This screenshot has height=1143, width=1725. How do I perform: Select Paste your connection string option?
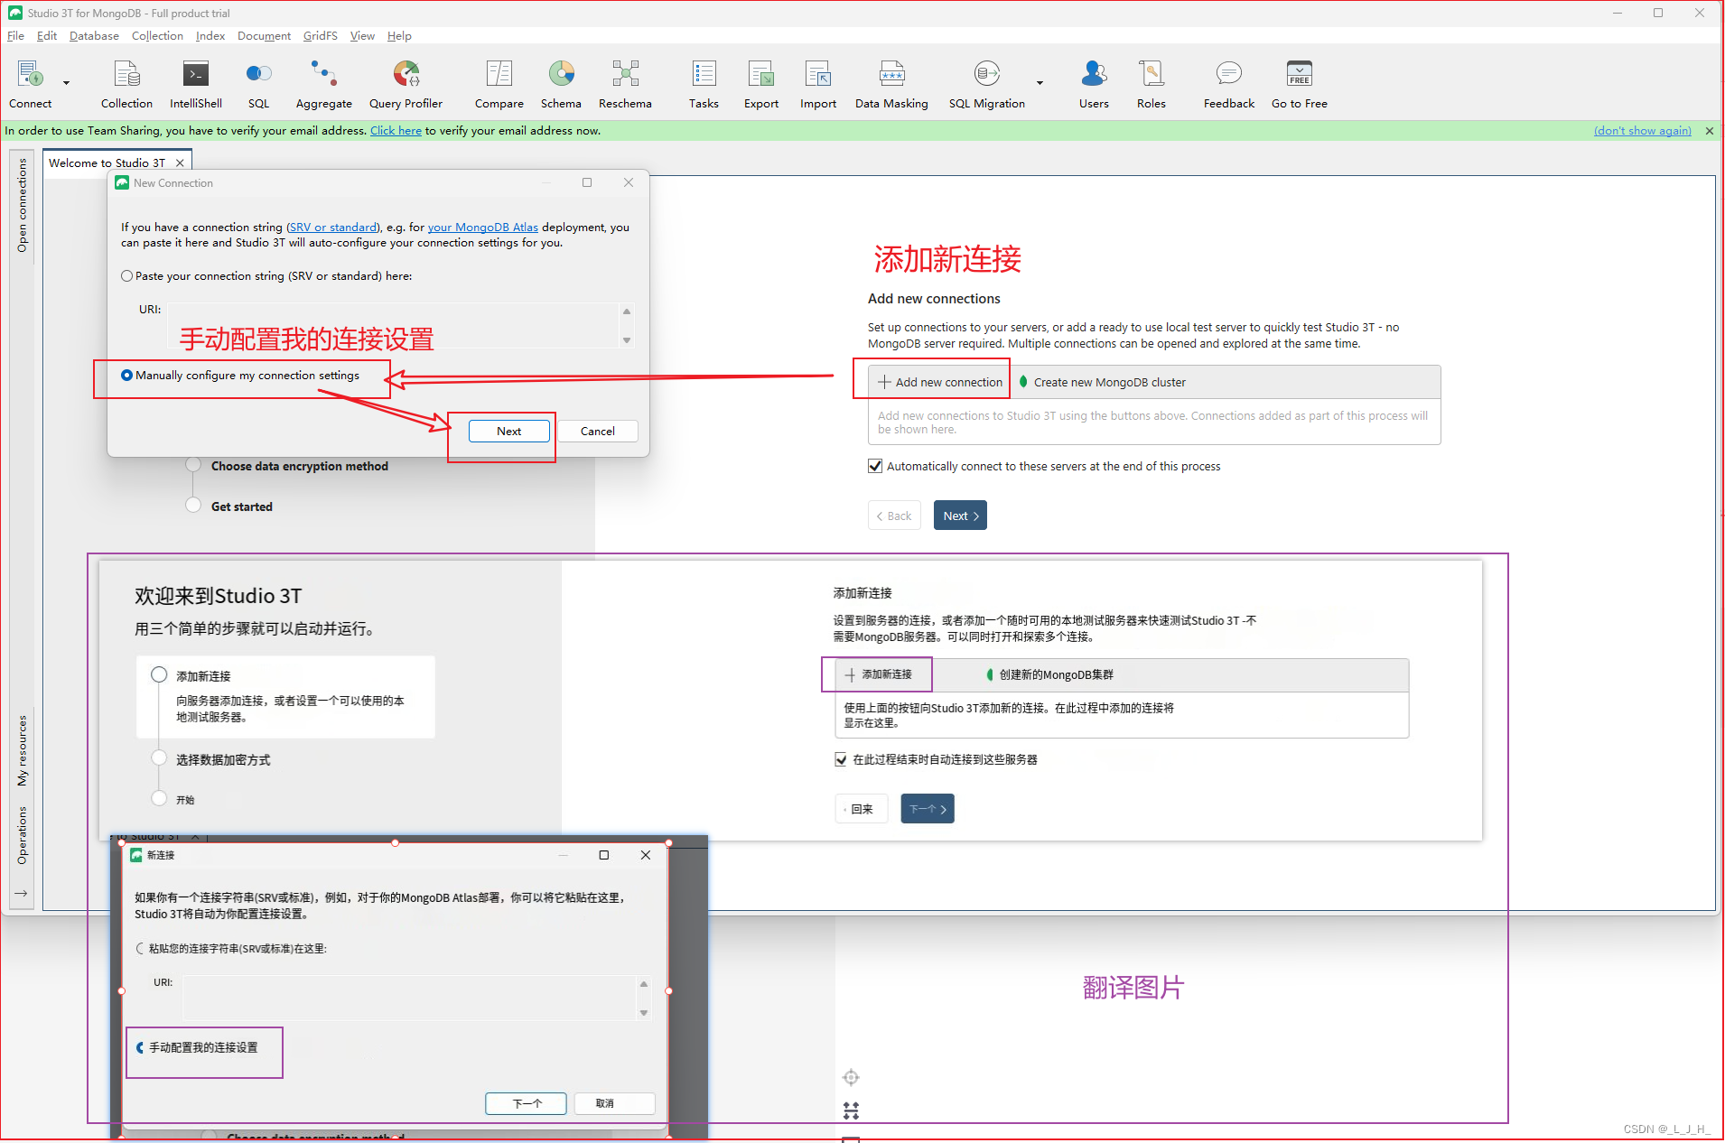click(127, 276)
